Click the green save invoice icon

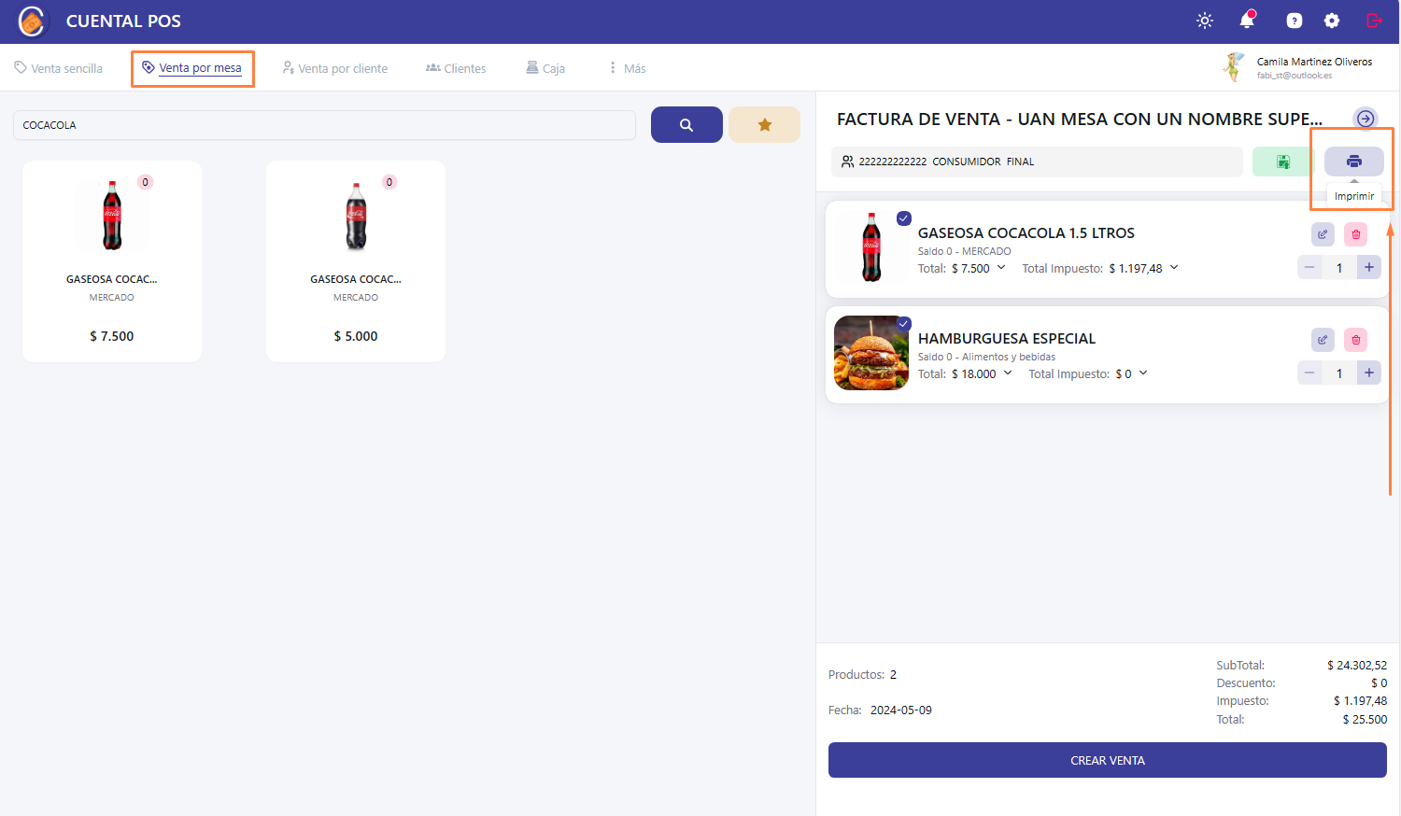1283,162
